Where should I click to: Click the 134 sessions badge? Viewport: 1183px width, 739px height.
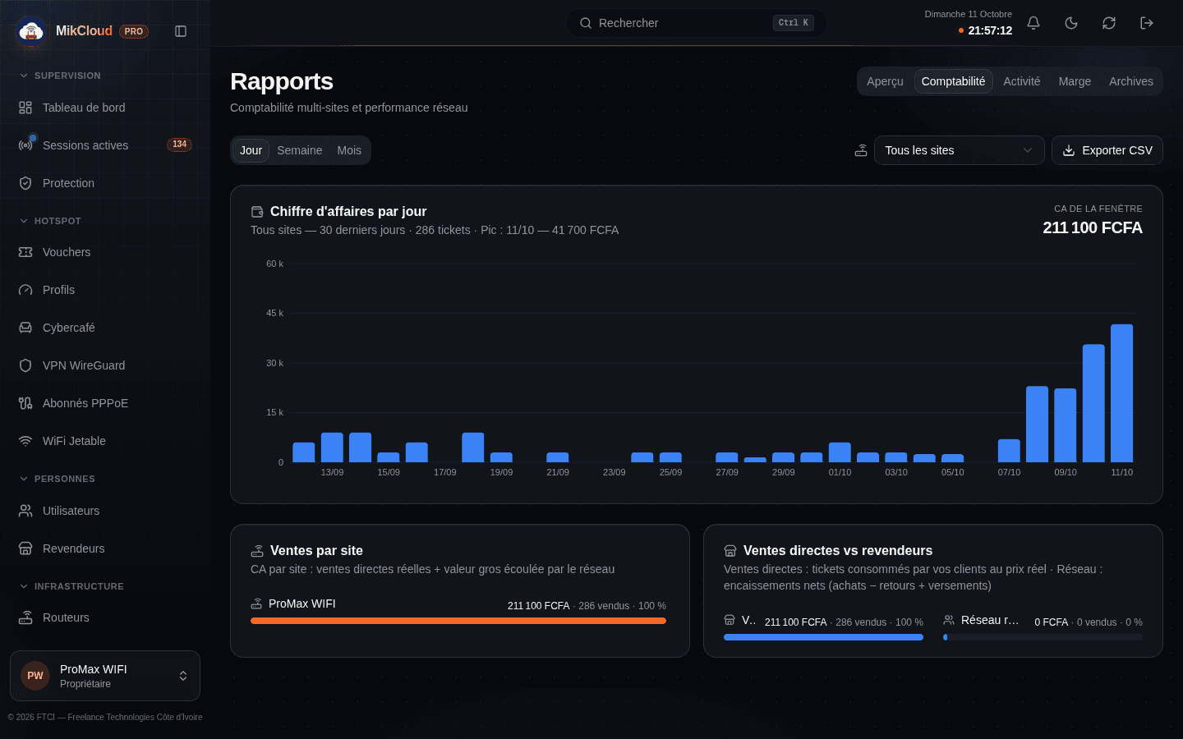click(179, 145)
